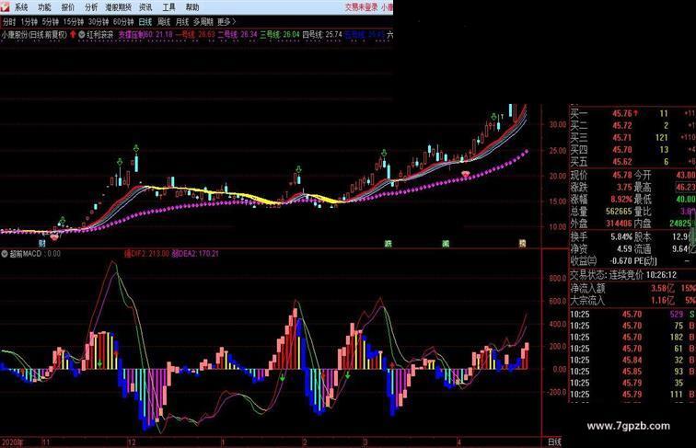Screen dimensions: 696x448
Task: Click the 2020年 label on the time axis
Action: point(13,442)
